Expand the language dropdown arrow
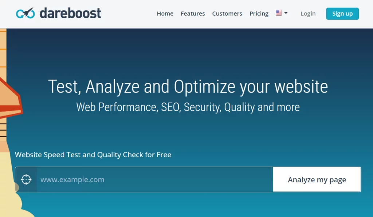 point(286,13)
